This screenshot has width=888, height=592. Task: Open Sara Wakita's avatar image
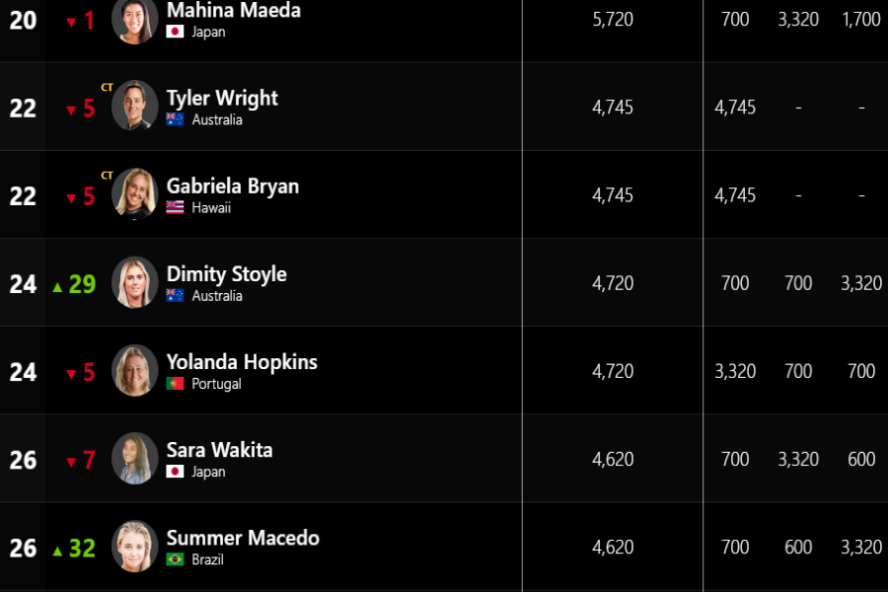(x=135, y=458)
